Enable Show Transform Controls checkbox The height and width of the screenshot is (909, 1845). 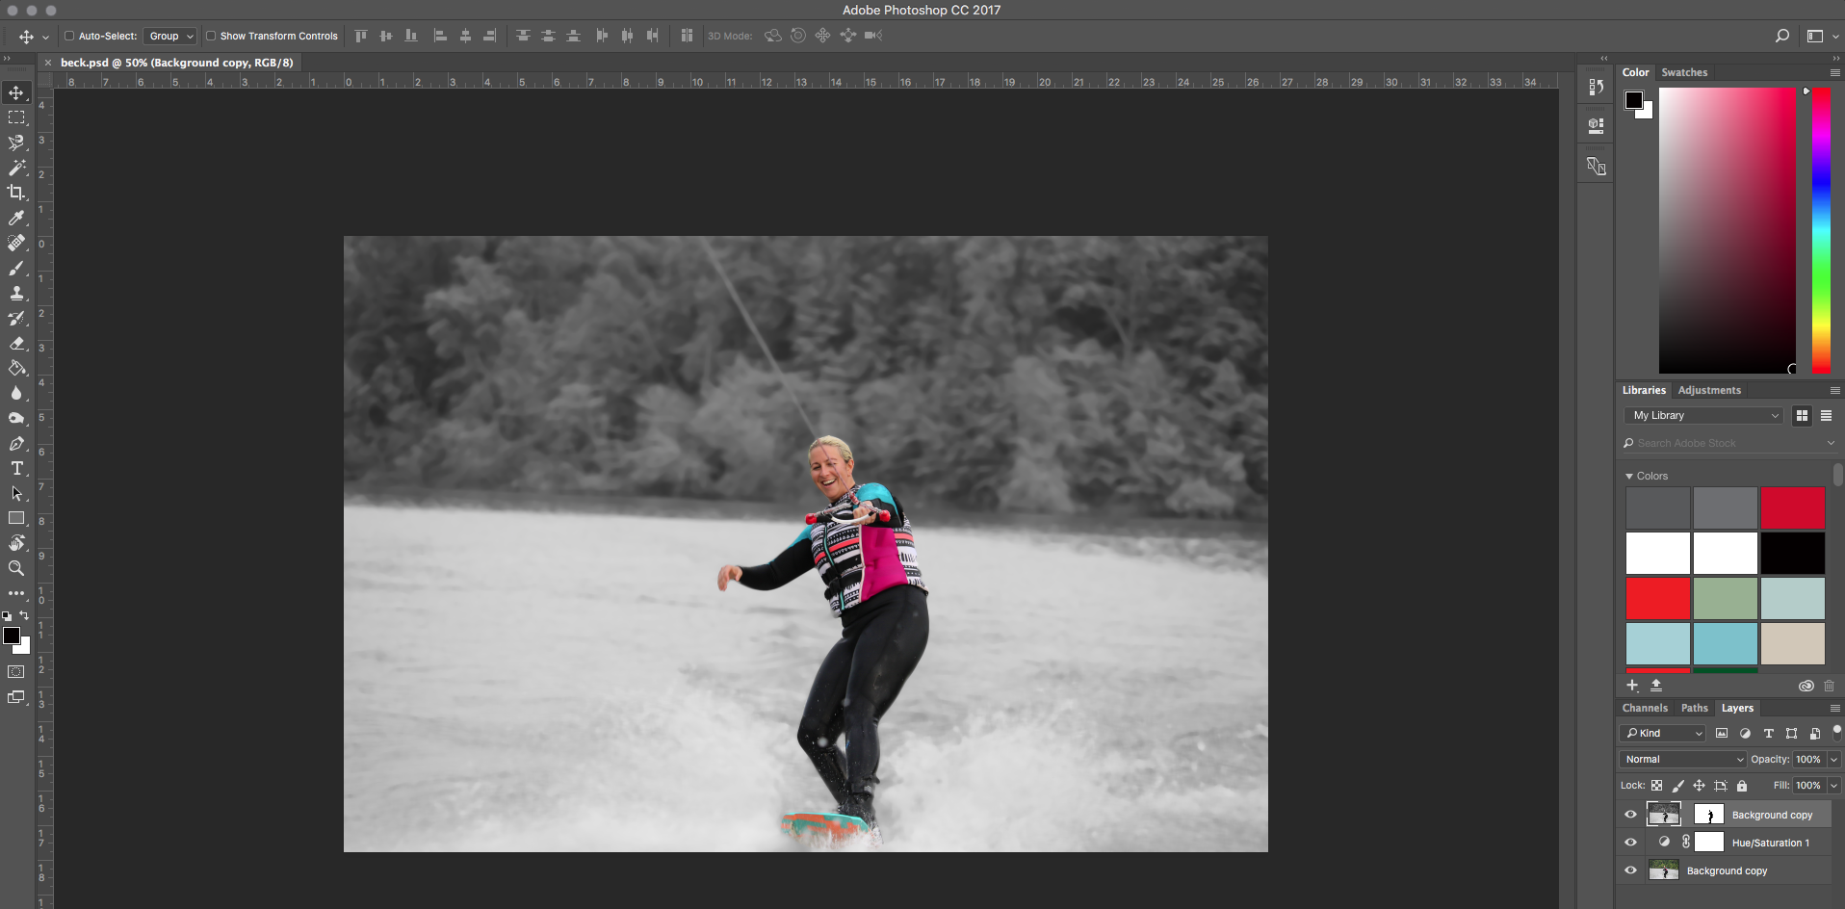[x=211, y=36]
